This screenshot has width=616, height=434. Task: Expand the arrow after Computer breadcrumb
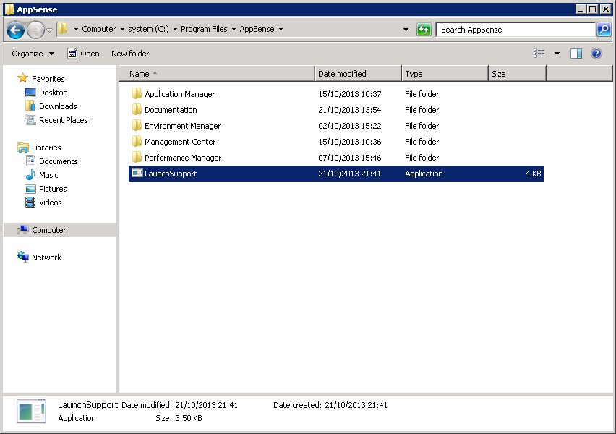122,29
